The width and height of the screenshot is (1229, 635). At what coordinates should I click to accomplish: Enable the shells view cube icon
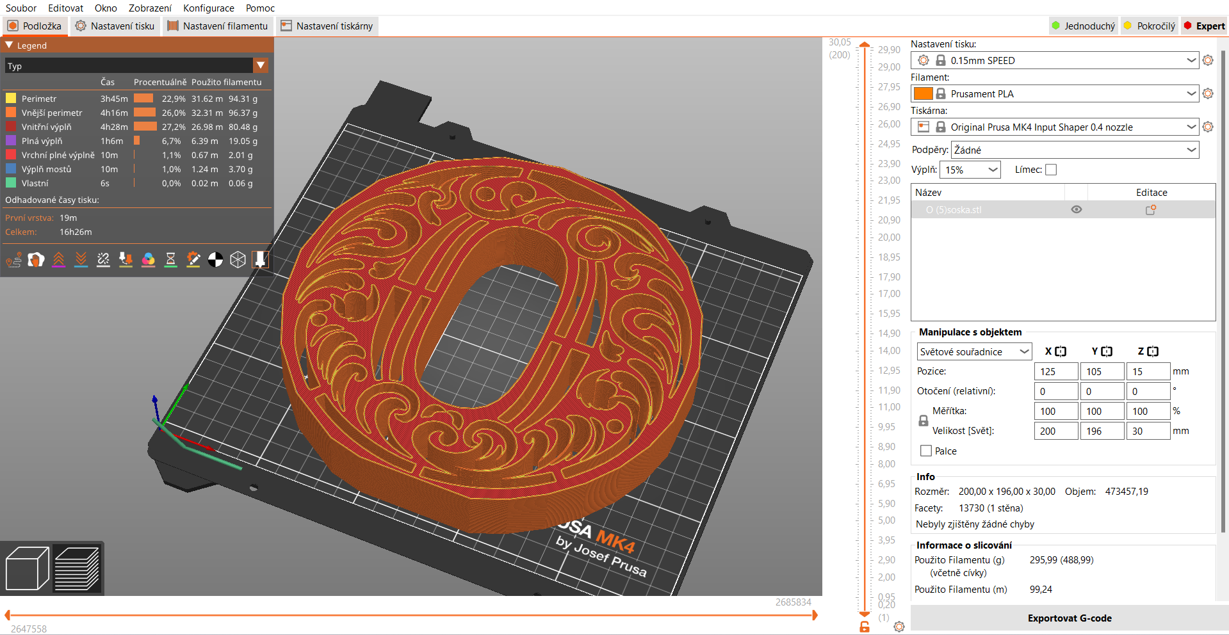tap(238, 259)
